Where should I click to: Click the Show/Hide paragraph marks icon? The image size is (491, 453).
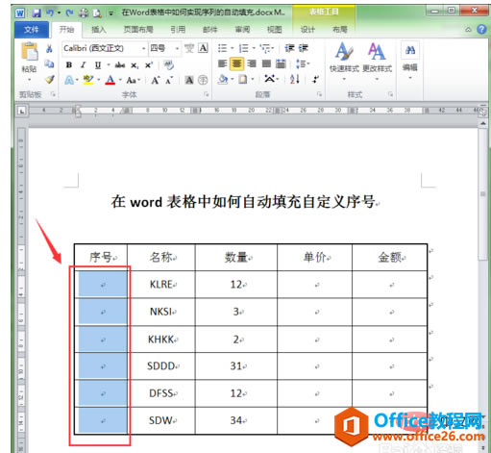[315, 79]
